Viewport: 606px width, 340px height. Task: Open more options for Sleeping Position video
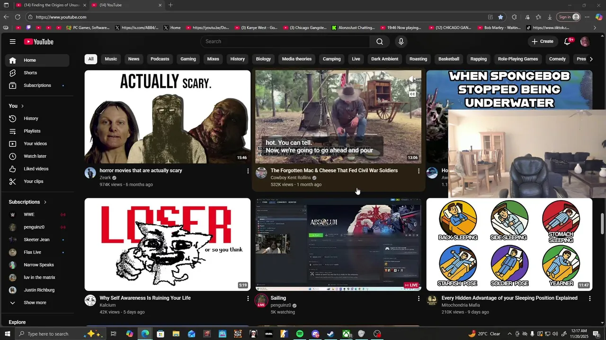click(589, 298)
